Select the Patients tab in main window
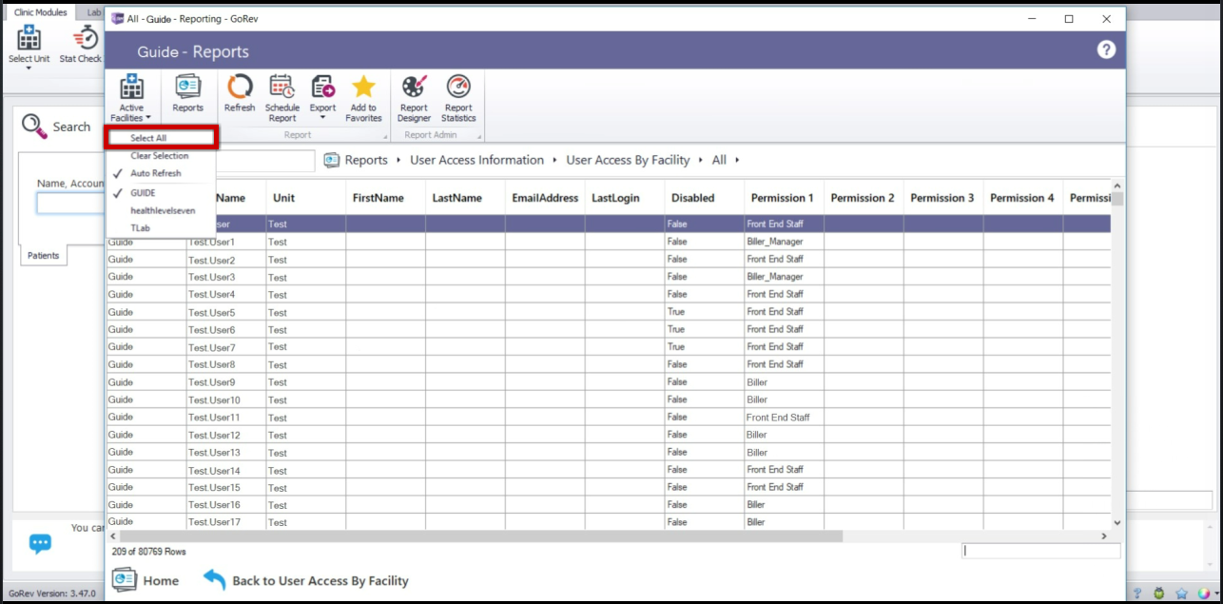 (43, 256)
